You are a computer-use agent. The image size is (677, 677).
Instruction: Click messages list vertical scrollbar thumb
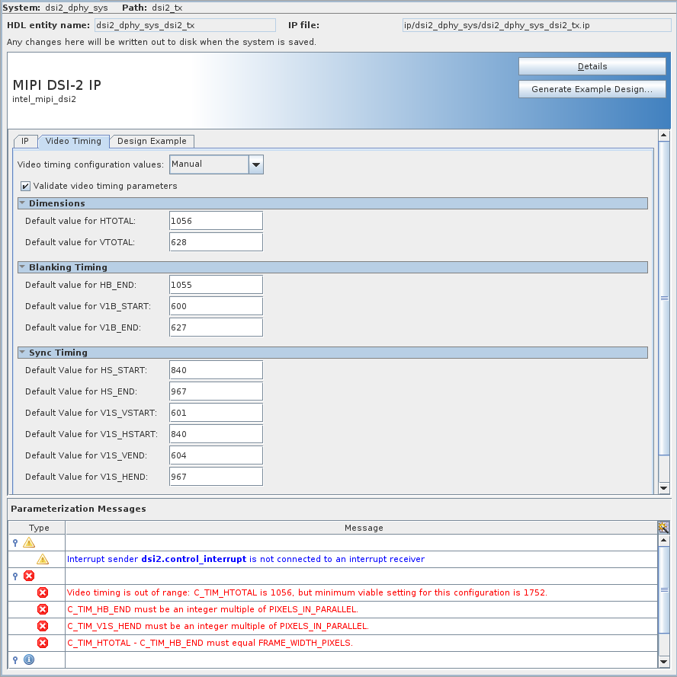pyautogui.click(x=664, y=589)
